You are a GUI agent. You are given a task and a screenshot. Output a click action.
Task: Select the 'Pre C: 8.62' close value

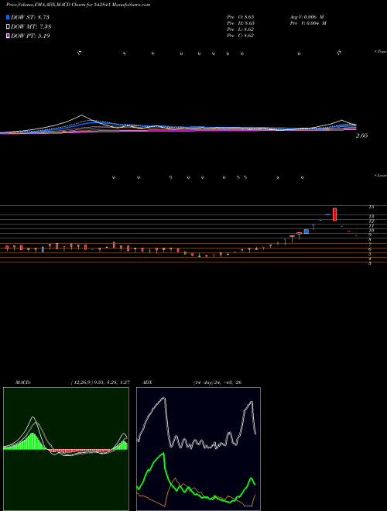[241, 36]
